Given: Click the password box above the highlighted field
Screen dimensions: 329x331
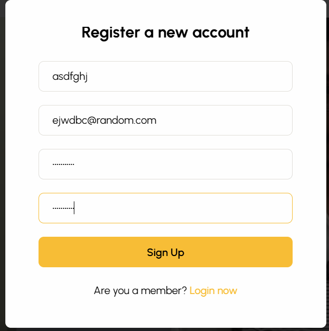Looking at the screenshot, I should (x=165, y=164).
